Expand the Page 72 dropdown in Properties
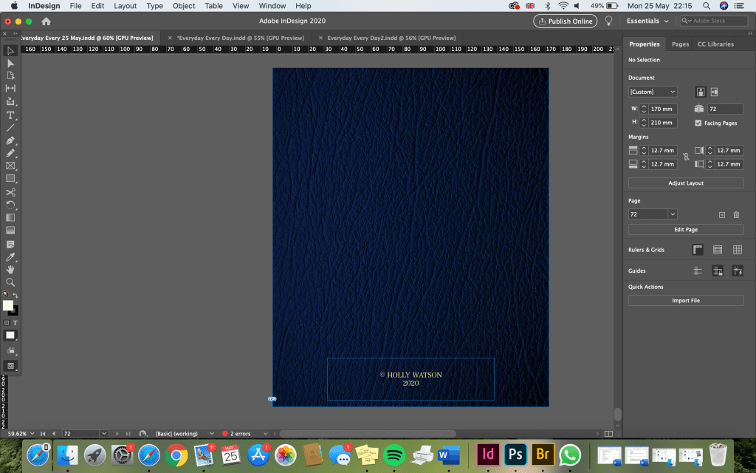 [x=672, y=214]
